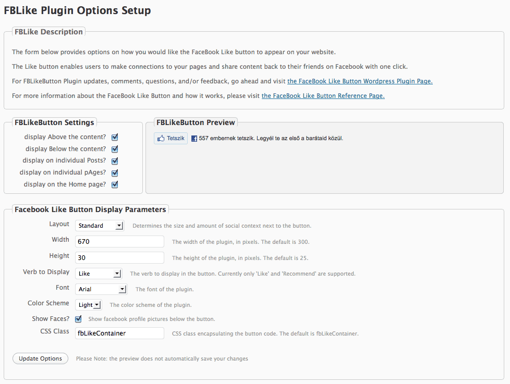Focus the CSS Class text field

click(119, 333)
